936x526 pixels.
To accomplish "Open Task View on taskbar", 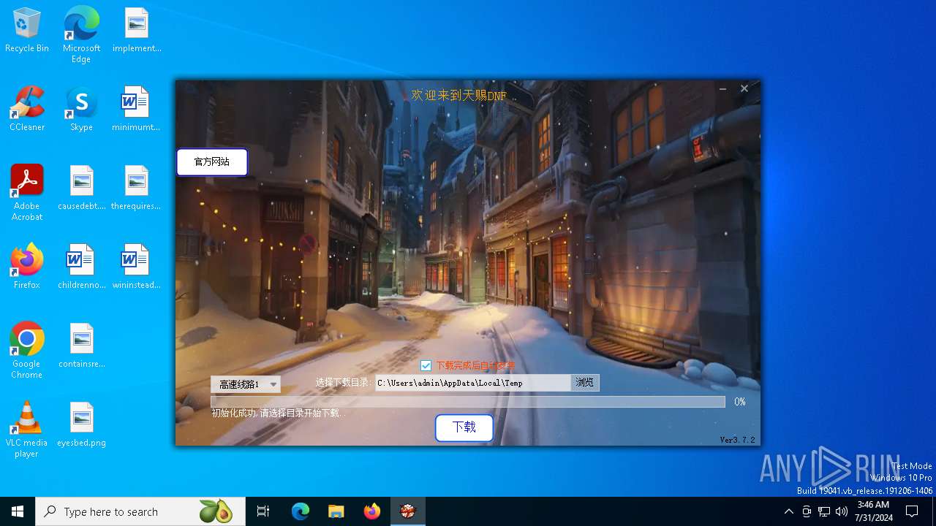I will [263, 511].
